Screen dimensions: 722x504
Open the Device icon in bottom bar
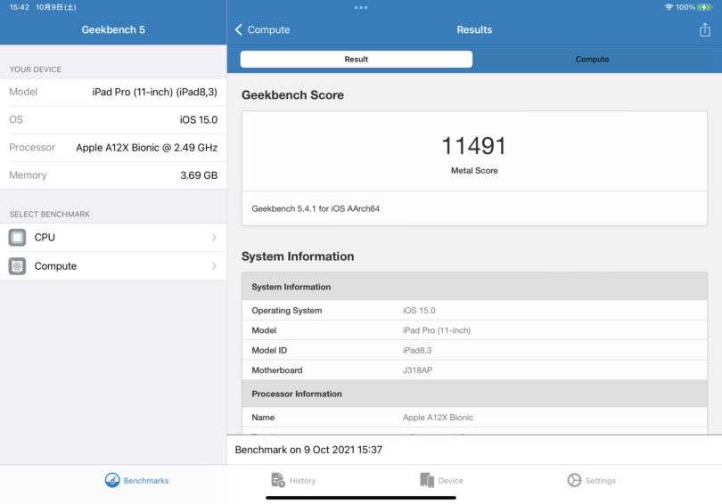pos(427,480)
